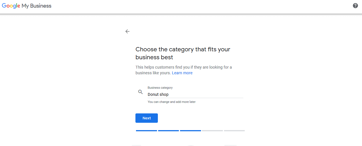Open the help question mark icon

click(x=355, y=6)
